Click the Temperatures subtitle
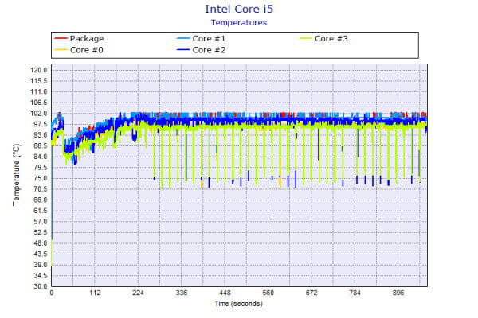The image size is (478, 318). click(239, 23)
